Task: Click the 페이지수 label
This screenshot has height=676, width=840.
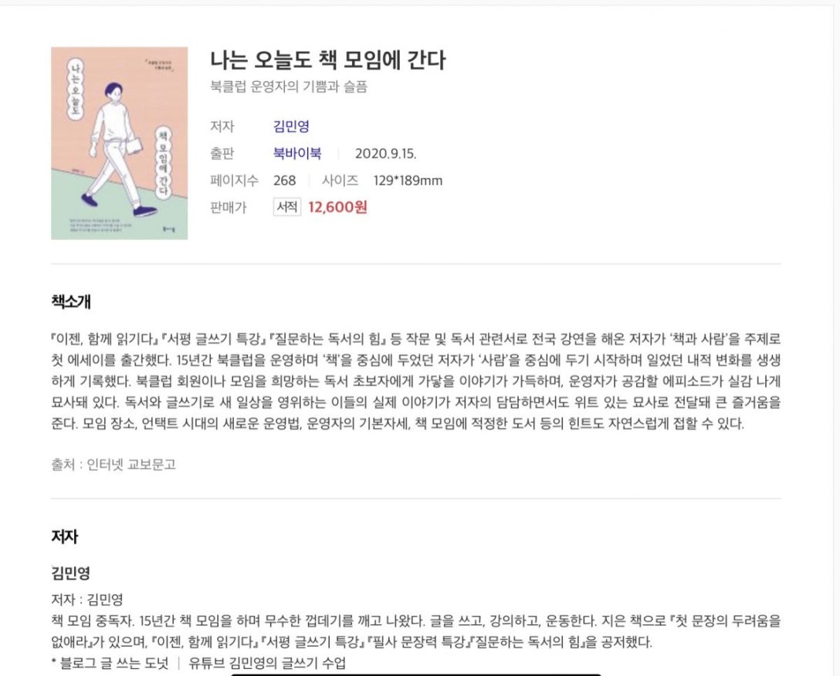Action: (x=234, y=181)
